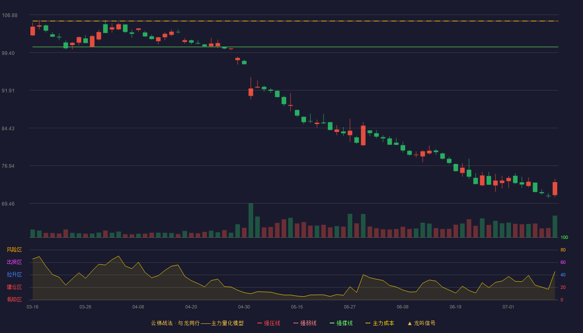
Task: Click the 07-01 date label
Action: (508, 307)
